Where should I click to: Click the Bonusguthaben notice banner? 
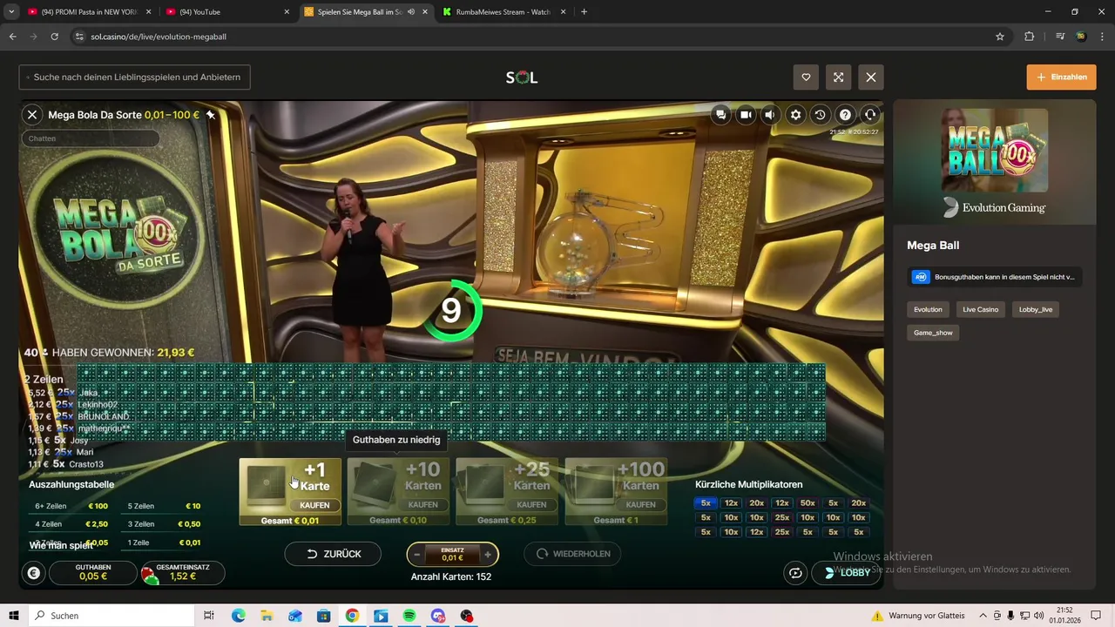995,277
